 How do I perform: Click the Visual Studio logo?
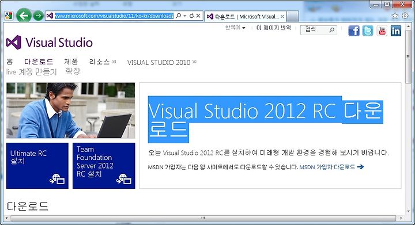pos(50,42)
